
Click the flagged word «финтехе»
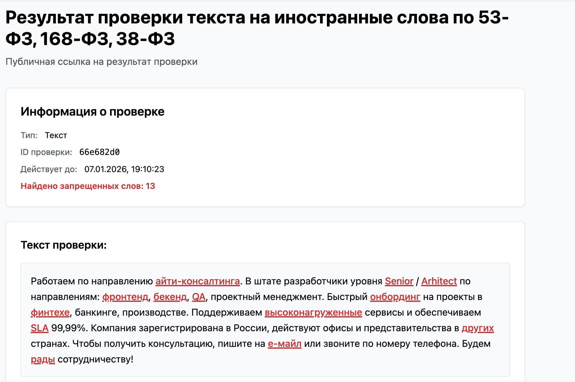[x=49, y=313]
